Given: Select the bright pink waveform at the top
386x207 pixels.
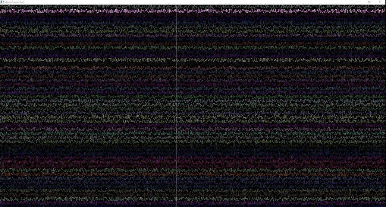Looking at the screenshot, I should click(x=112, y=11).
